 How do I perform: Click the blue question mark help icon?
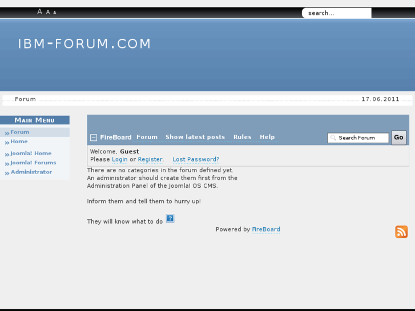[170, 219]
